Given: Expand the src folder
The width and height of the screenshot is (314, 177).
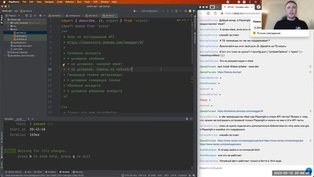Looking at the screenshot, I should point(8,26).
